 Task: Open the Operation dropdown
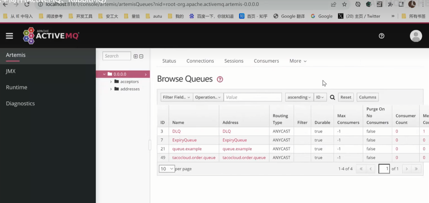[208, 97]
